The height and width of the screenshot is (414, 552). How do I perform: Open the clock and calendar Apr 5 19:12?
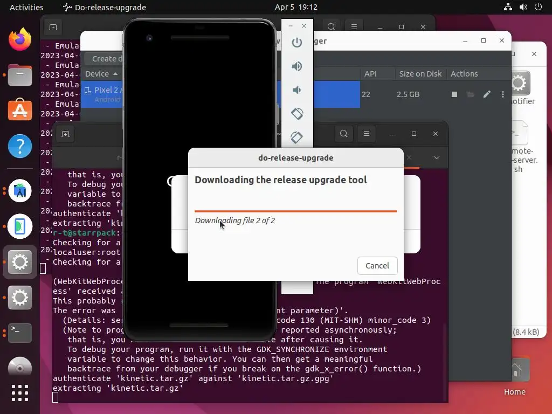pyautogui.click(x=296, y=7)
